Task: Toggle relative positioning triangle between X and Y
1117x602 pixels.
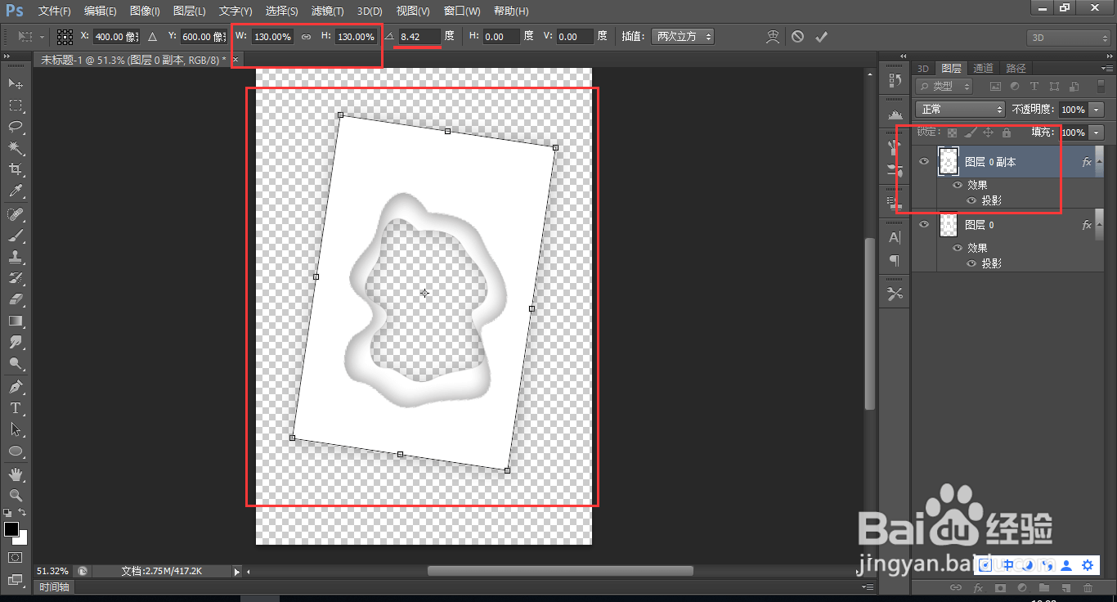Action: click(x=152, y=37)
